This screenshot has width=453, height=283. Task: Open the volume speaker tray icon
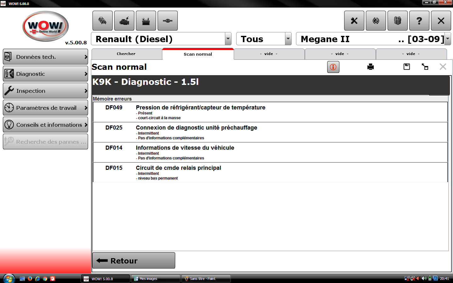[x=424, y=278]
